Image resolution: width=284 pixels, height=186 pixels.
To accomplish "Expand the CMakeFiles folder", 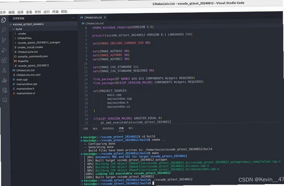I will [16, 38].
